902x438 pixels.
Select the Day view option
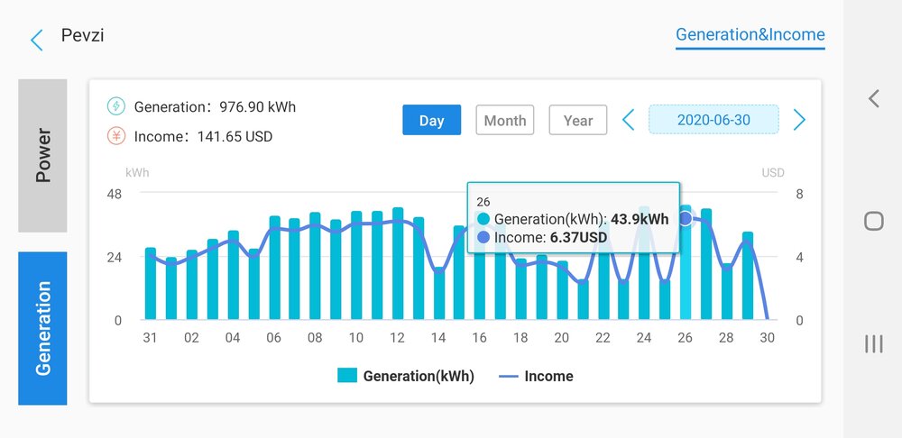point(431,120)
